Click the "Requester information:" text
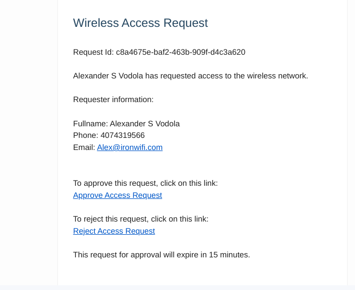Image resolution: width=355 pixels, height=290 pixels. click(113, 99)
